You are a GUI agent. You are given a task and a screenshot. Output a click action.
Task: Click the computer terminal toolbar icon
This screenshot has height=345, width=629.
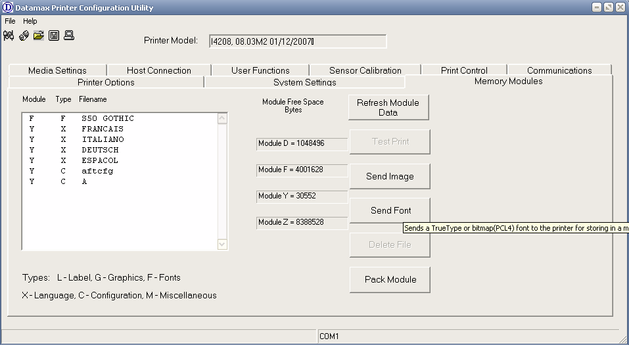69,35
